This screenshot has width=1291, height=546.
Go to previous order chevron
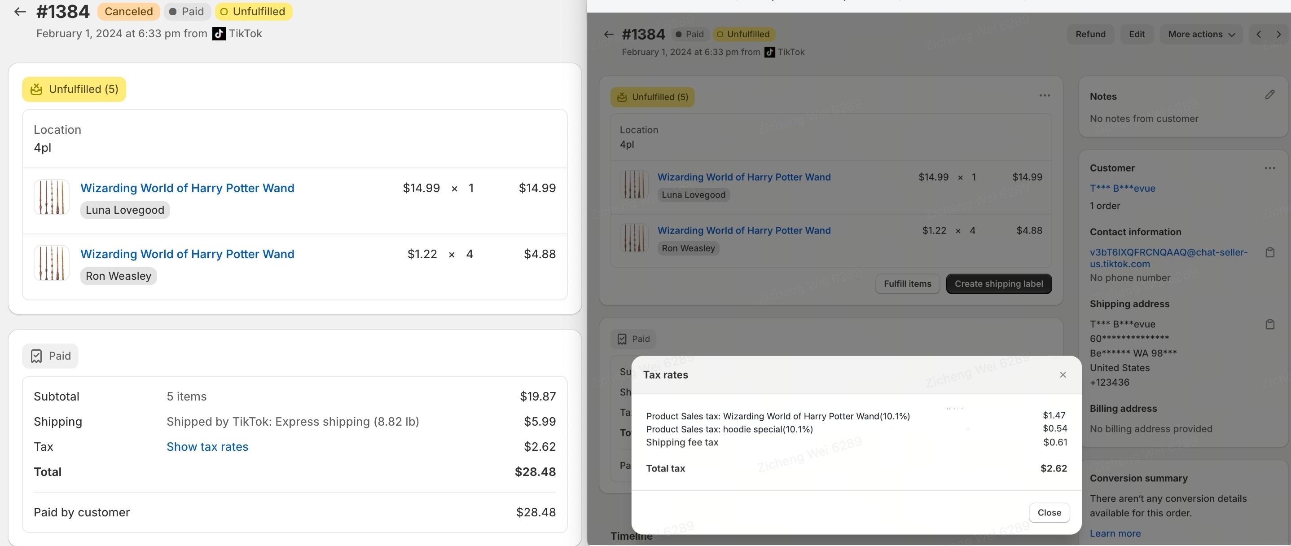1258,34
